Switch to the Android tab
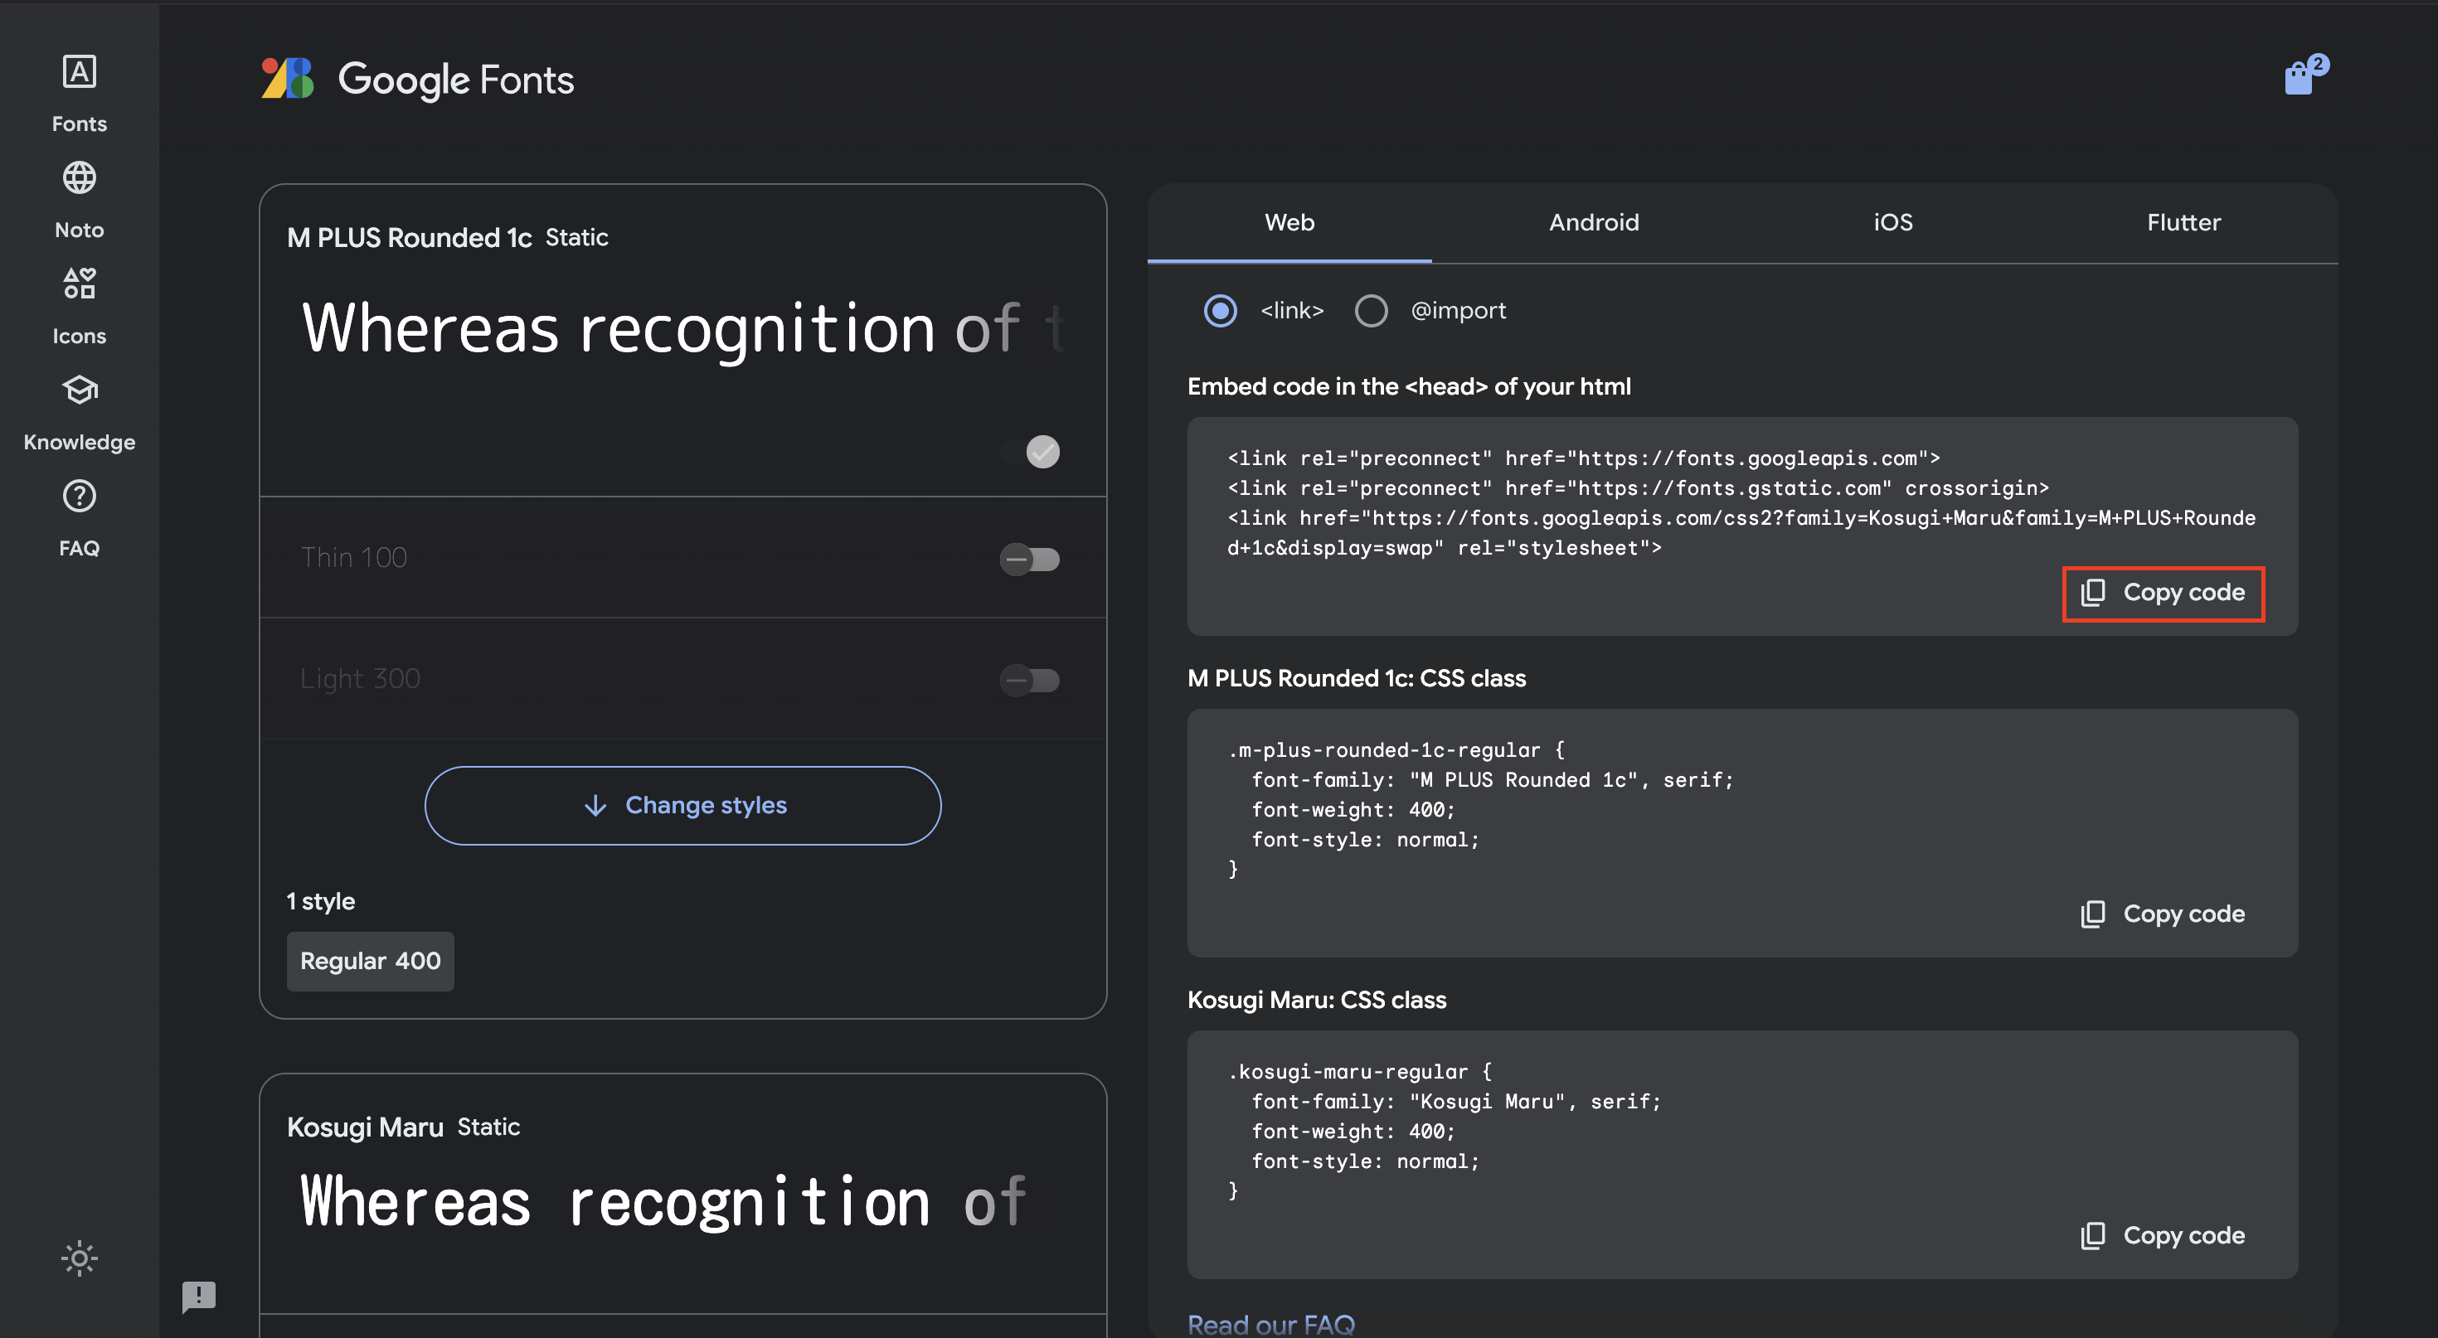The width and height of the screenshot is (2438, 1338). click(1594, 222)
